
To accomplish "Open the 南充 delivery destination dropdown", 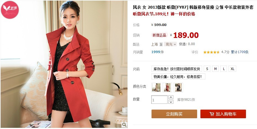I will 170,44.
